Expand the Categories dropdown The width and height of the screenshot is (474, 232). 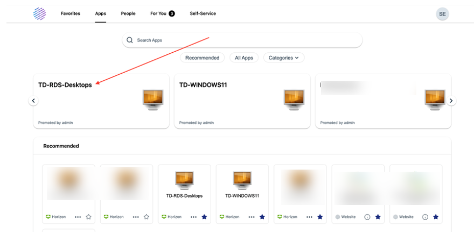tap(283, 58)
